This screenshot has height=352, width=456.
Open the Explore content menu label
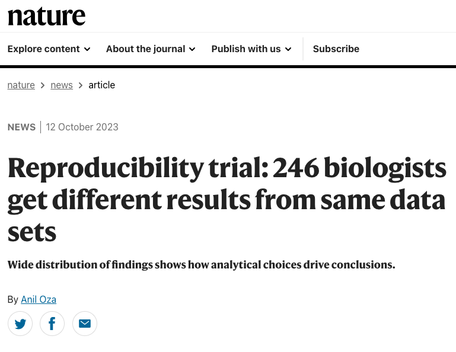coord(43,49)
